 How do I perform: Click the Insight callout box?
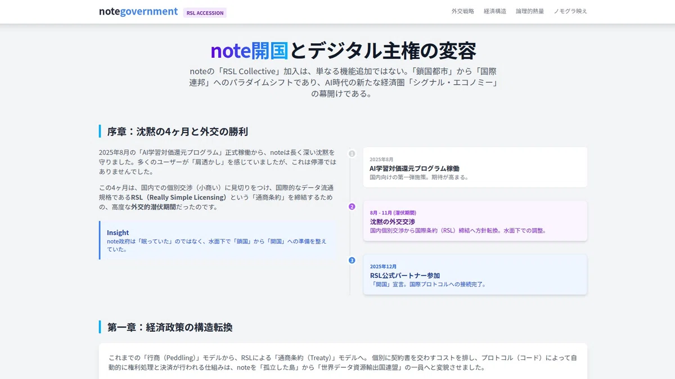[x=218, y=240]
